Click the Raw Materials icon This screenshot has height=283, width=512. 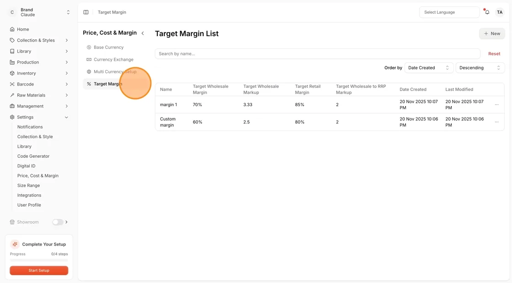click(12, 95)
